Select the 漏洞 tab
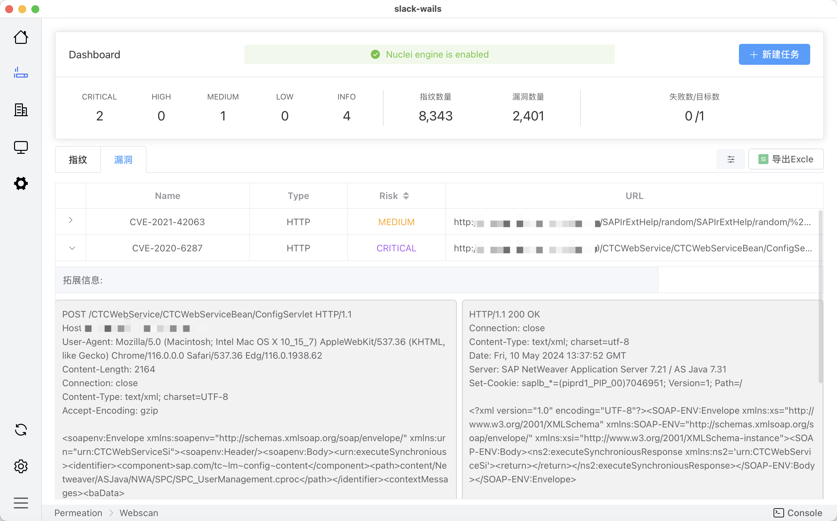 click(x=123, y=159)
